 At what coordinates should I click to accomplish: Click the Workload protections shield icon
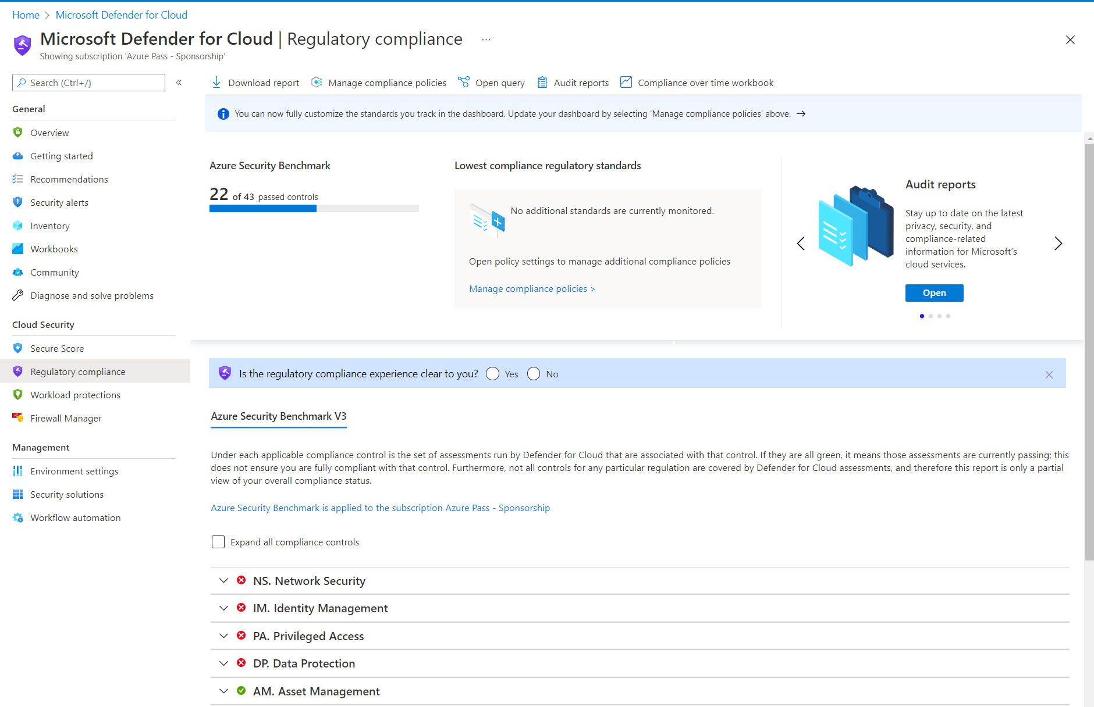(x=18, y=395)
